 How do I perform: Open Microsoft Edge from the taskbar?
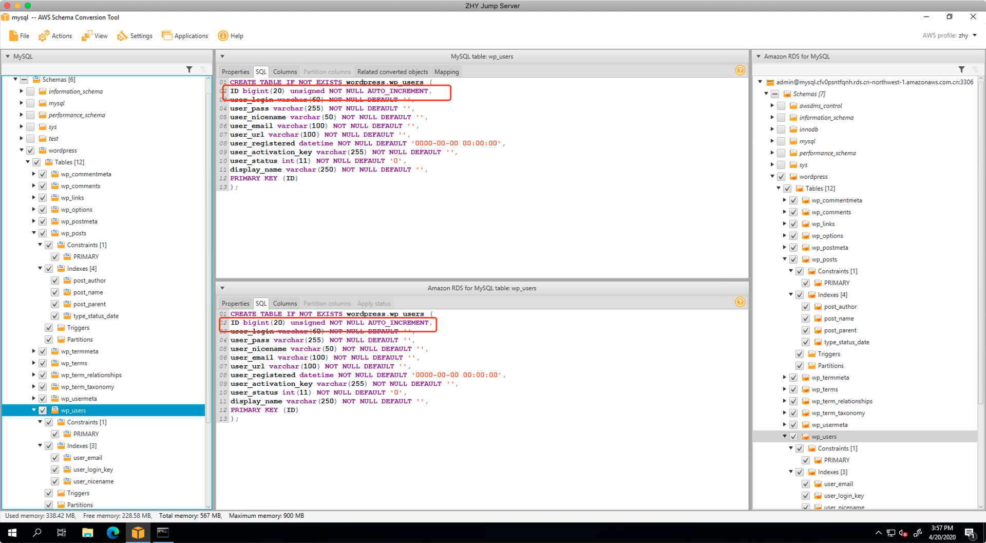[112, 533]
